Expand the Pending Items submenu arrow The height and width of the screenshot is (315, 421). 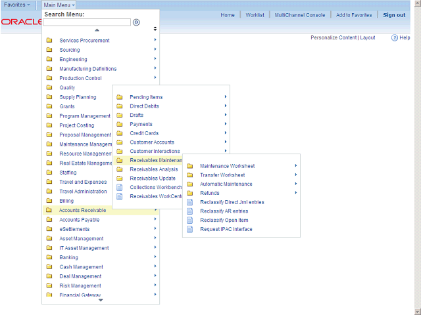226,97
